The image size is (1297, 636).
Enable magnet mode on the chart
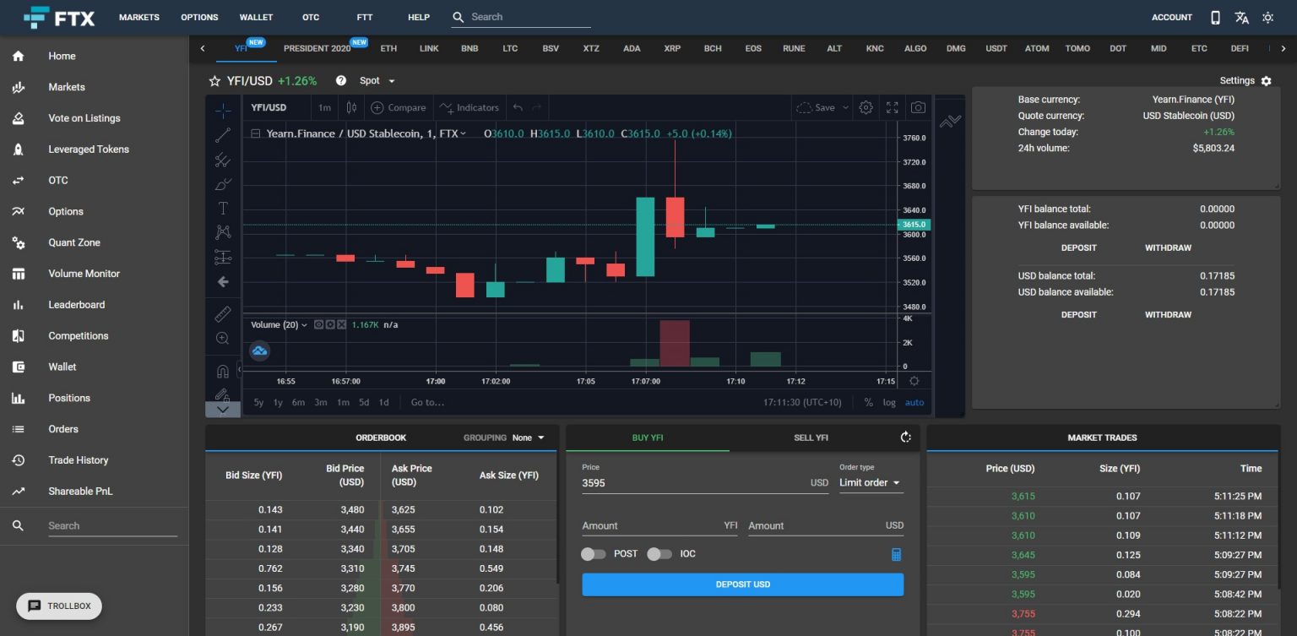pos(223,370)
